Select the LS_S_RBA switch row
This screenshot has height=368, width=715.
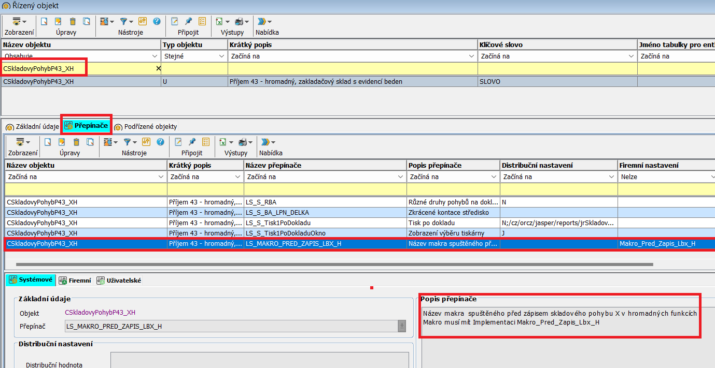coord(266,202)
